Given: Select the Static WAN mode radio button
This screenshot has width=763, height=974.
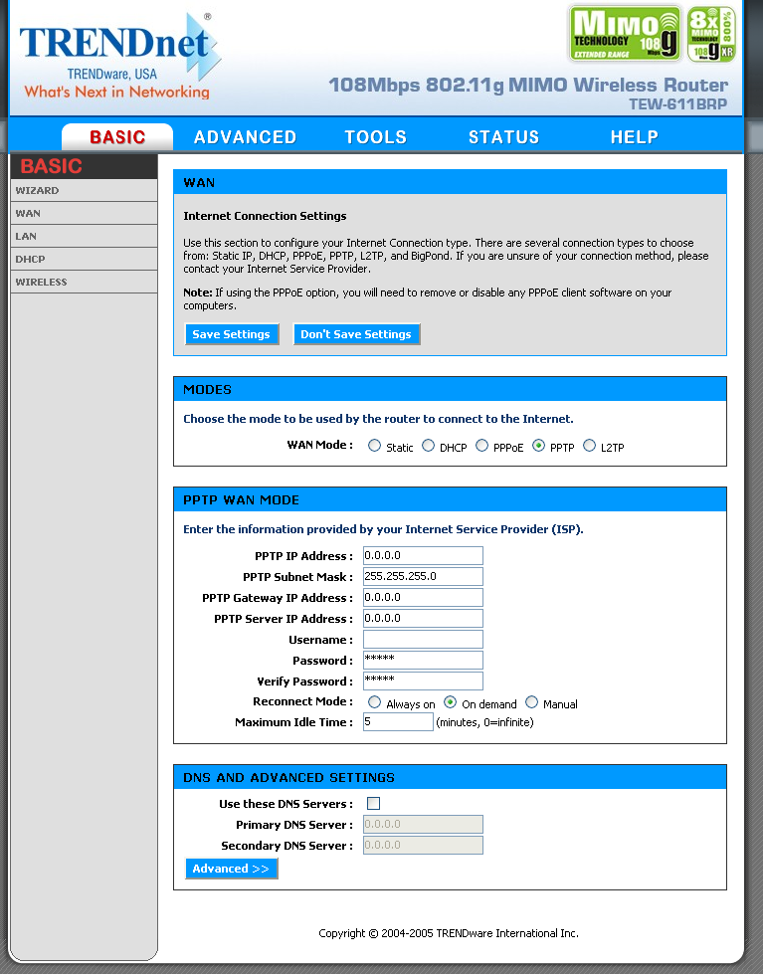Looking at the screenshot, I should 374,446.
